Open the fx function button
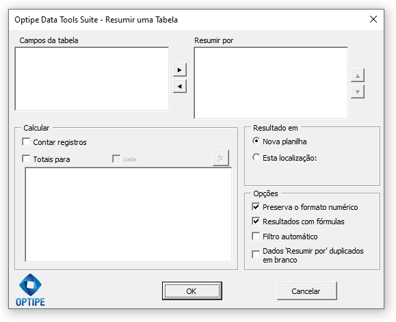Image resolution: width=396 pixels, height=322 pixels. point(221,158)
